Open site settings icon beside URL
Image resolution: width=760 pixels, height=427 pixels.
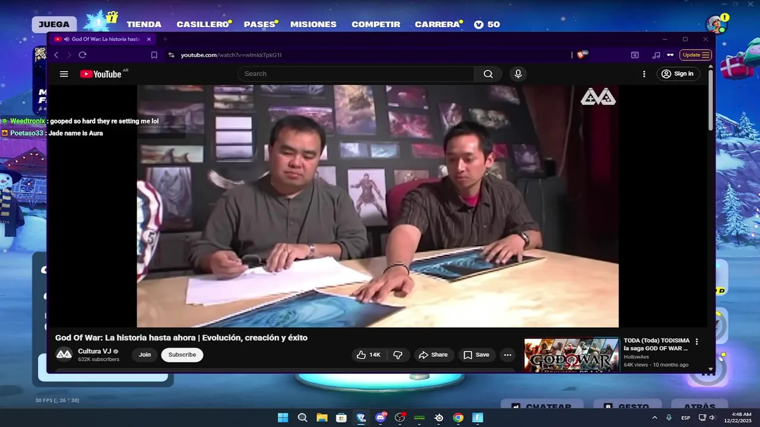click(x=171, y=55)
